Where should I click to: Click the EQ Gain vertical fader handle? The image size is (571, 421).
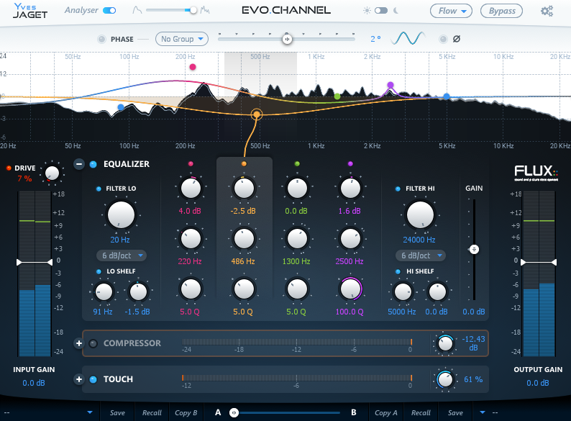point(474,249)
